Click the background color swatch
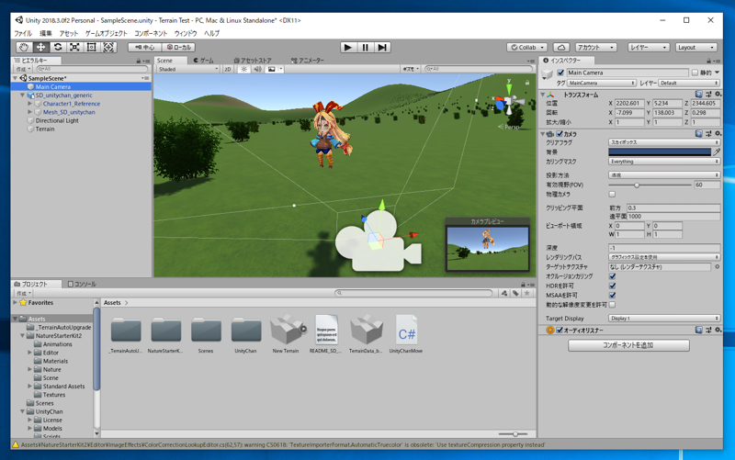This screenshot has width=735, height=460. tap(660, 151)
